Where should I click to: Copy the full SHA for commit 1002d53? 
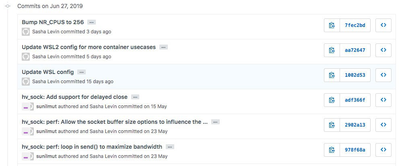(332, 75)
